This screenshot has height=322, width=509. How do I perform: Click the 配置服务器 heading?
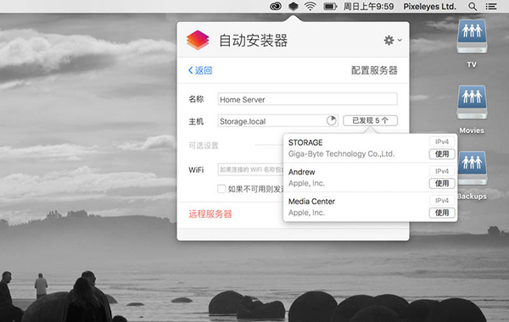pyautogui.click(x=374, y=70)
